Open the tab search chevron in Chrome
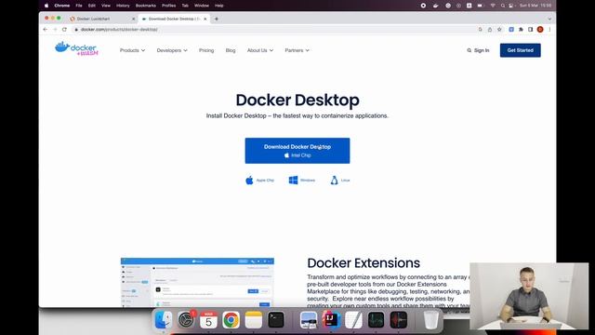Image resolution: width=595 pixels, height=335 pixels. coord(549,19)
